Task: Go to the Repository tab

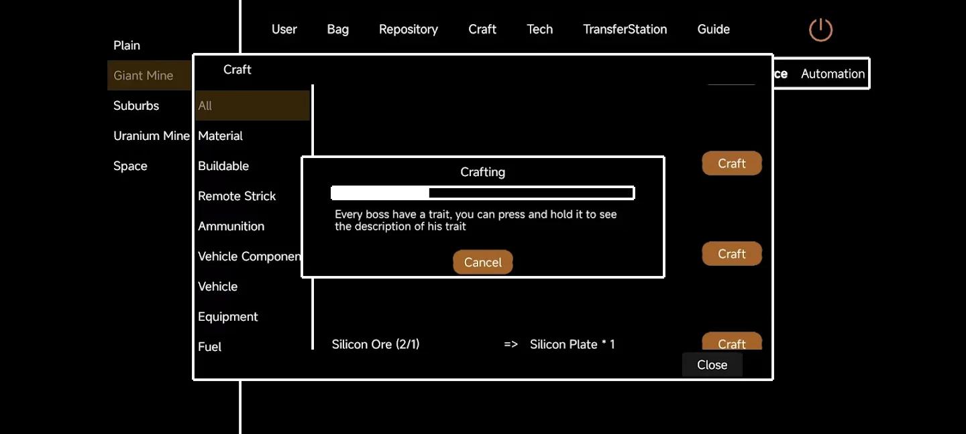Action: point(408,29)
